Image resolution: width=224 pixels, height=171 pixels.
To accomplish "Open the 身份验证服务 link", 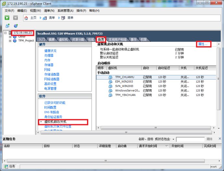I will pyautogui.click(x=53, y=117).
